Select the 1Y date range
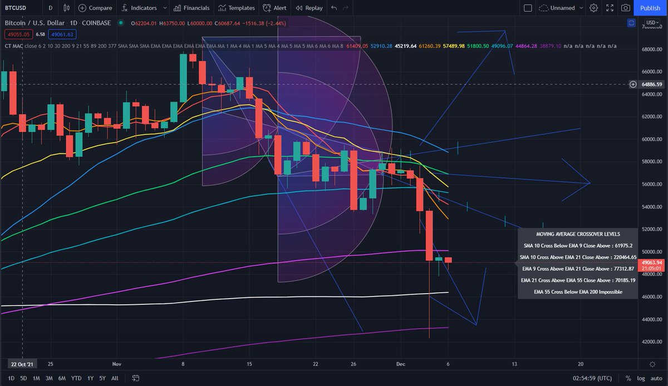 [x=90, y=378]
